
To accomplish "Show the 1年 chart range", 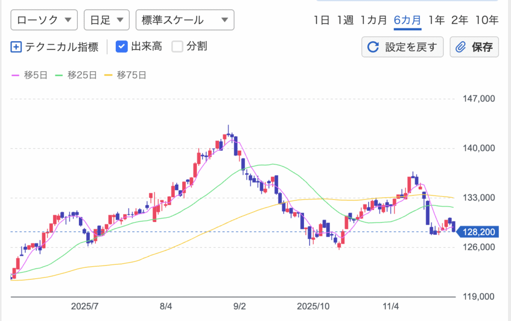I will 436,20.
